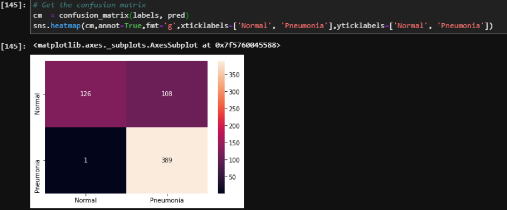
Task: Click the color bar gradient legend
Action: 221,127
